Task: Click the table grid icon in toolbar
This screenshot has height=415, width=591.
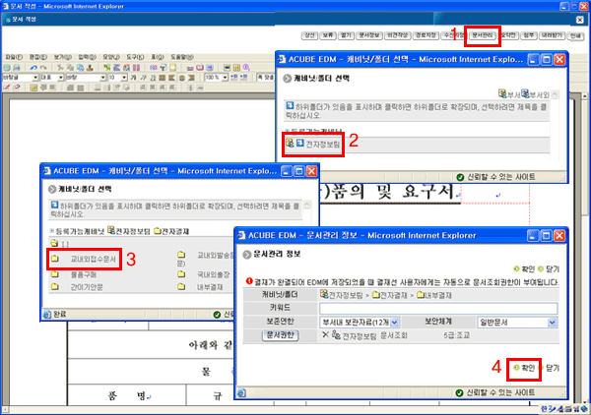Action: tap(236, 68)
